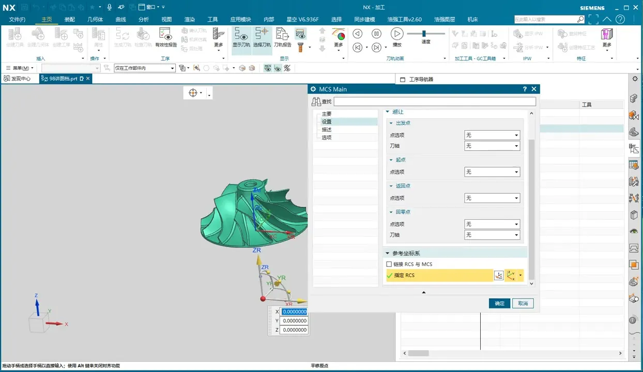The image size is (643, 372).
Task: Open the 出发点 刀轴 dropdown
Action: pos(492,146)
